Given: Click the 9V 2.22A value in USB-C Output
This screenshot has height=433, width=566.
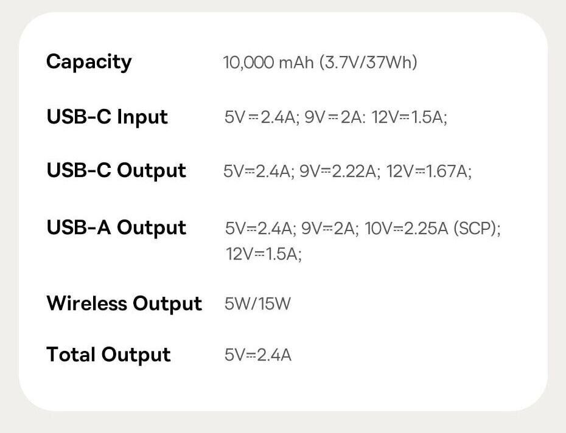Looking at the screenshot, I should 340,171.
